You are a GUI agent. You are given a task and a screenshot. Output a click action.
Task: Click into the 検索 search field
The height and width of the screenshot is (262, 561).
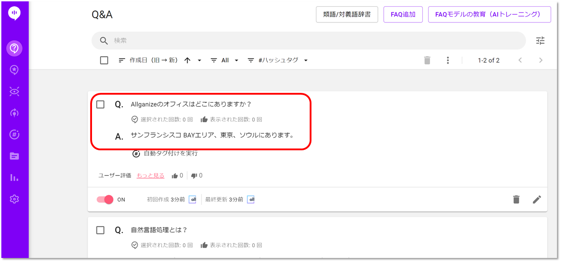309,41
